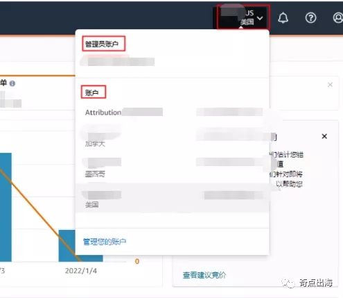This screenshot has height=298, width=343.
Task: Click the tall blue chart bar
Action: pos(6,207)
